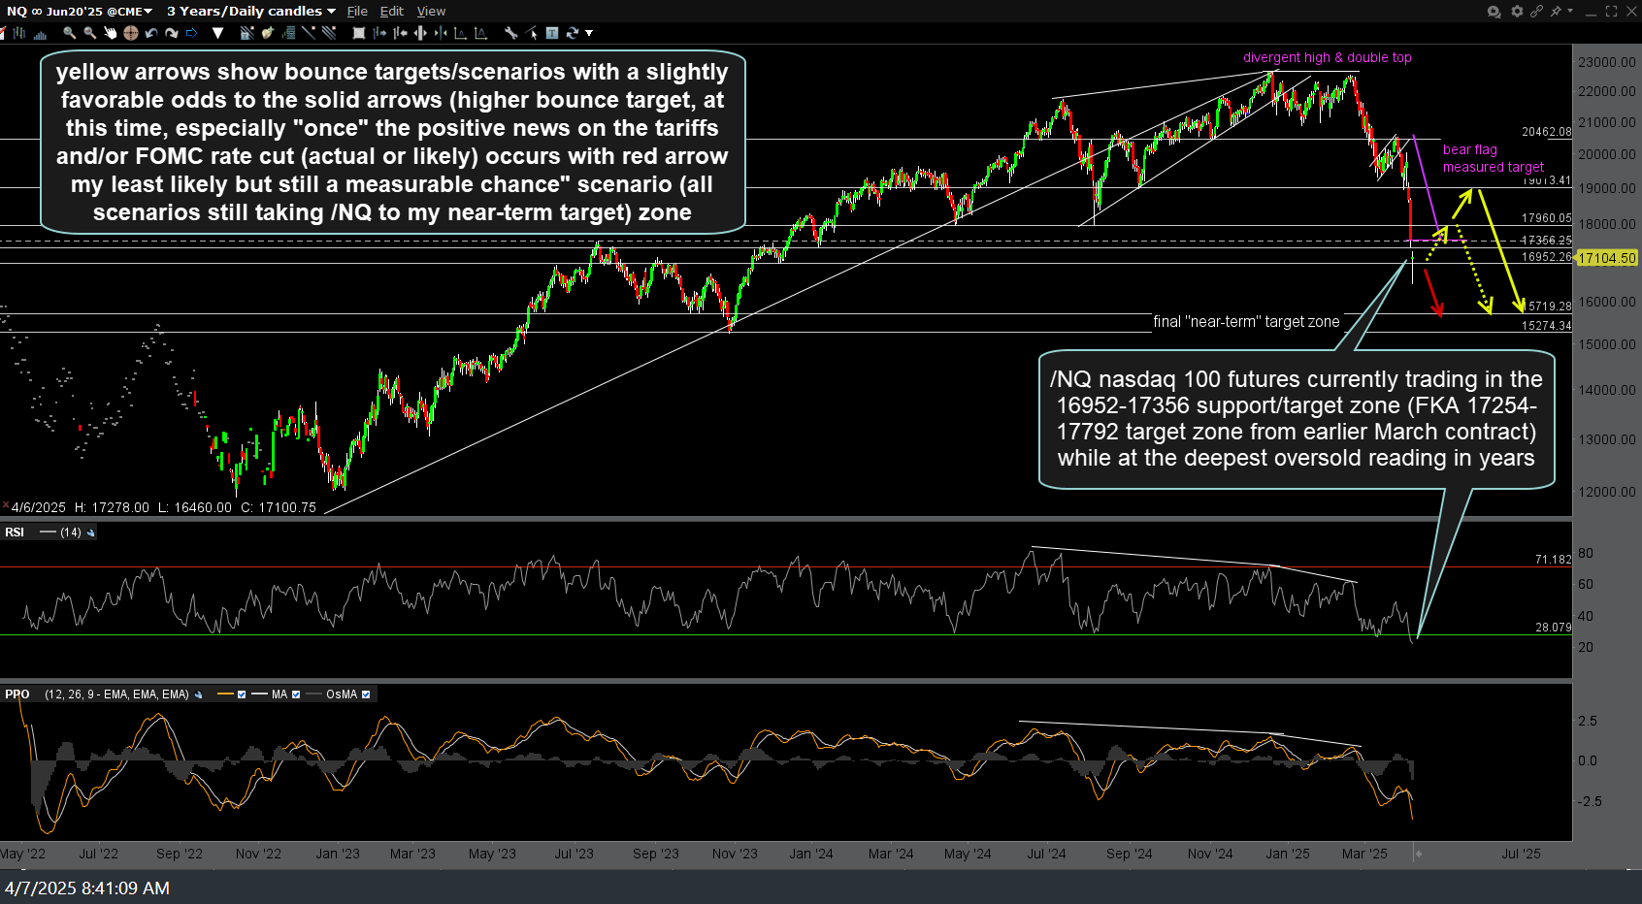This screenshot has width=1642, height=904.
Task: Select the text annotation tool
Action: 550,33
